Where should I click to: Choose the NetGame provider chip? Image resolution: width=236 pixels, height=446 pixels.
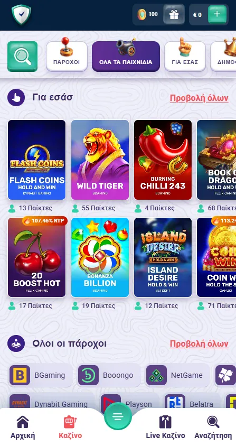coord(178,375)
